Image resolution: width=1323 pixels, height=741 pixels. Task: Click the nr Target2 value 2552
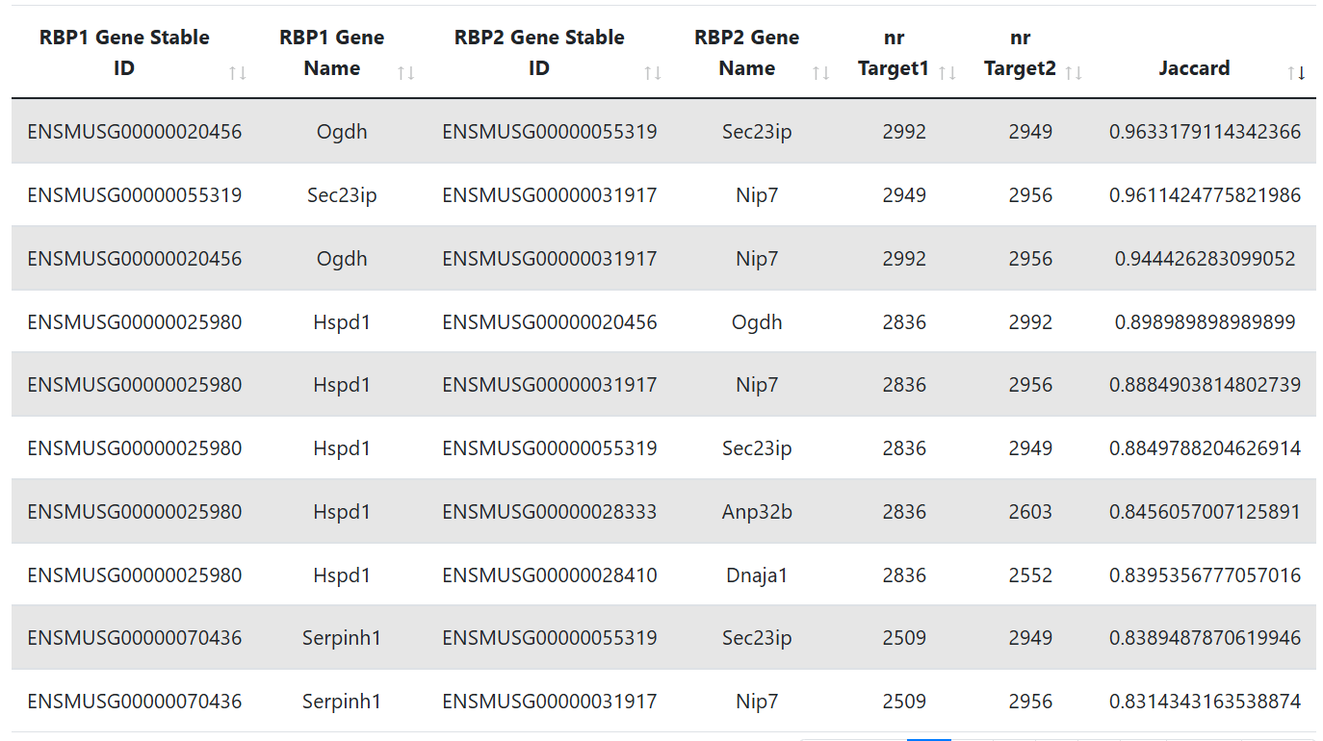[1030, 575]
